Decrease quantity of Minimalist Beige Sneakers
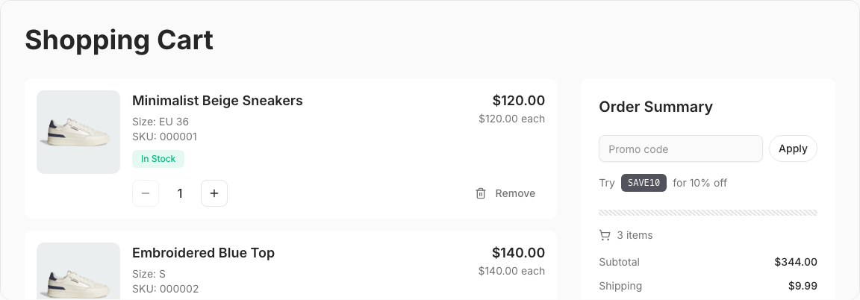Image resolution: width=860 pixels, height=300 pixels. pyautogui.click(x=146, y=193)
